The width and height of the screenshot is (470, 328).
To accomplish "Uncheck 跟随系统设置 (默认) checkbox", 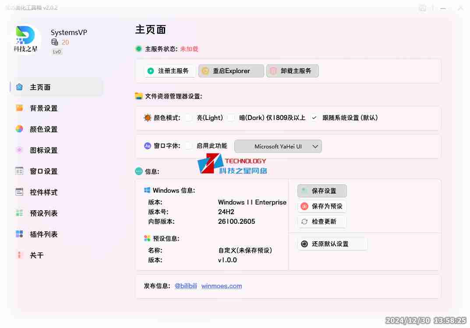I will [314, 117].
